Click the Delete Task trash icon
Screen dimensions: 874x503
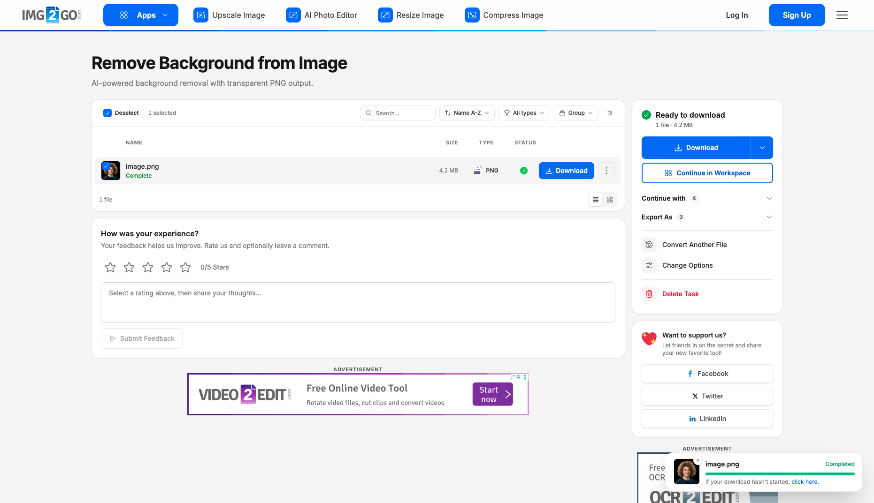click(649, 294)
